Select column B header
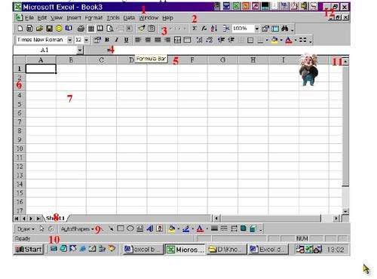The image size is (377, 279). click(x=71, y=60)
